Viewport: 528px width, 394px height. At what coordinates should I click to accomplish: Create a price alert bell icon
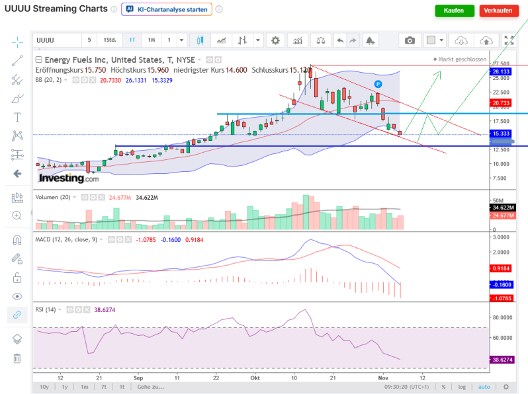[370, 40]
